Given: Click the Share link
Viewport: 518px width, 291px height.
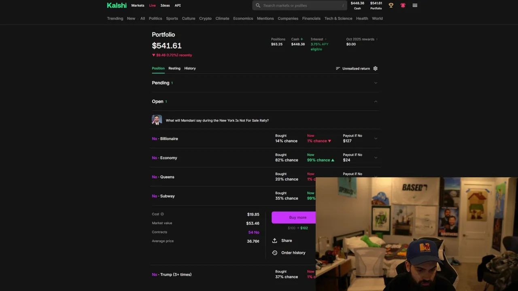Looking at the screenshot, I should pyautogui.click(x=287, y=240).
